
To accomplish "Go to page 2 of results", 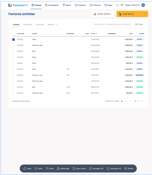I will 138,101.
